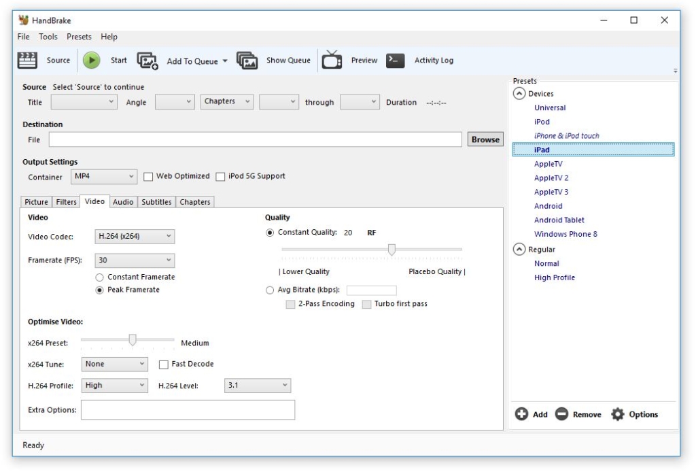This screenshot has width=696, height=472.
Task: Open the Activity Log terminal icon
Action: [396, 61]
